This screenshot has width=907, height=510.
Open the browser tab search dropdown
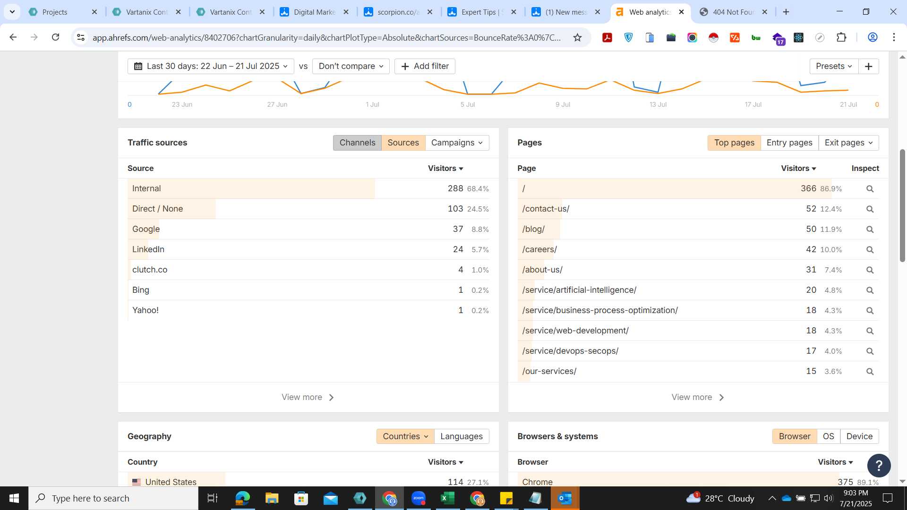(12, 12)
